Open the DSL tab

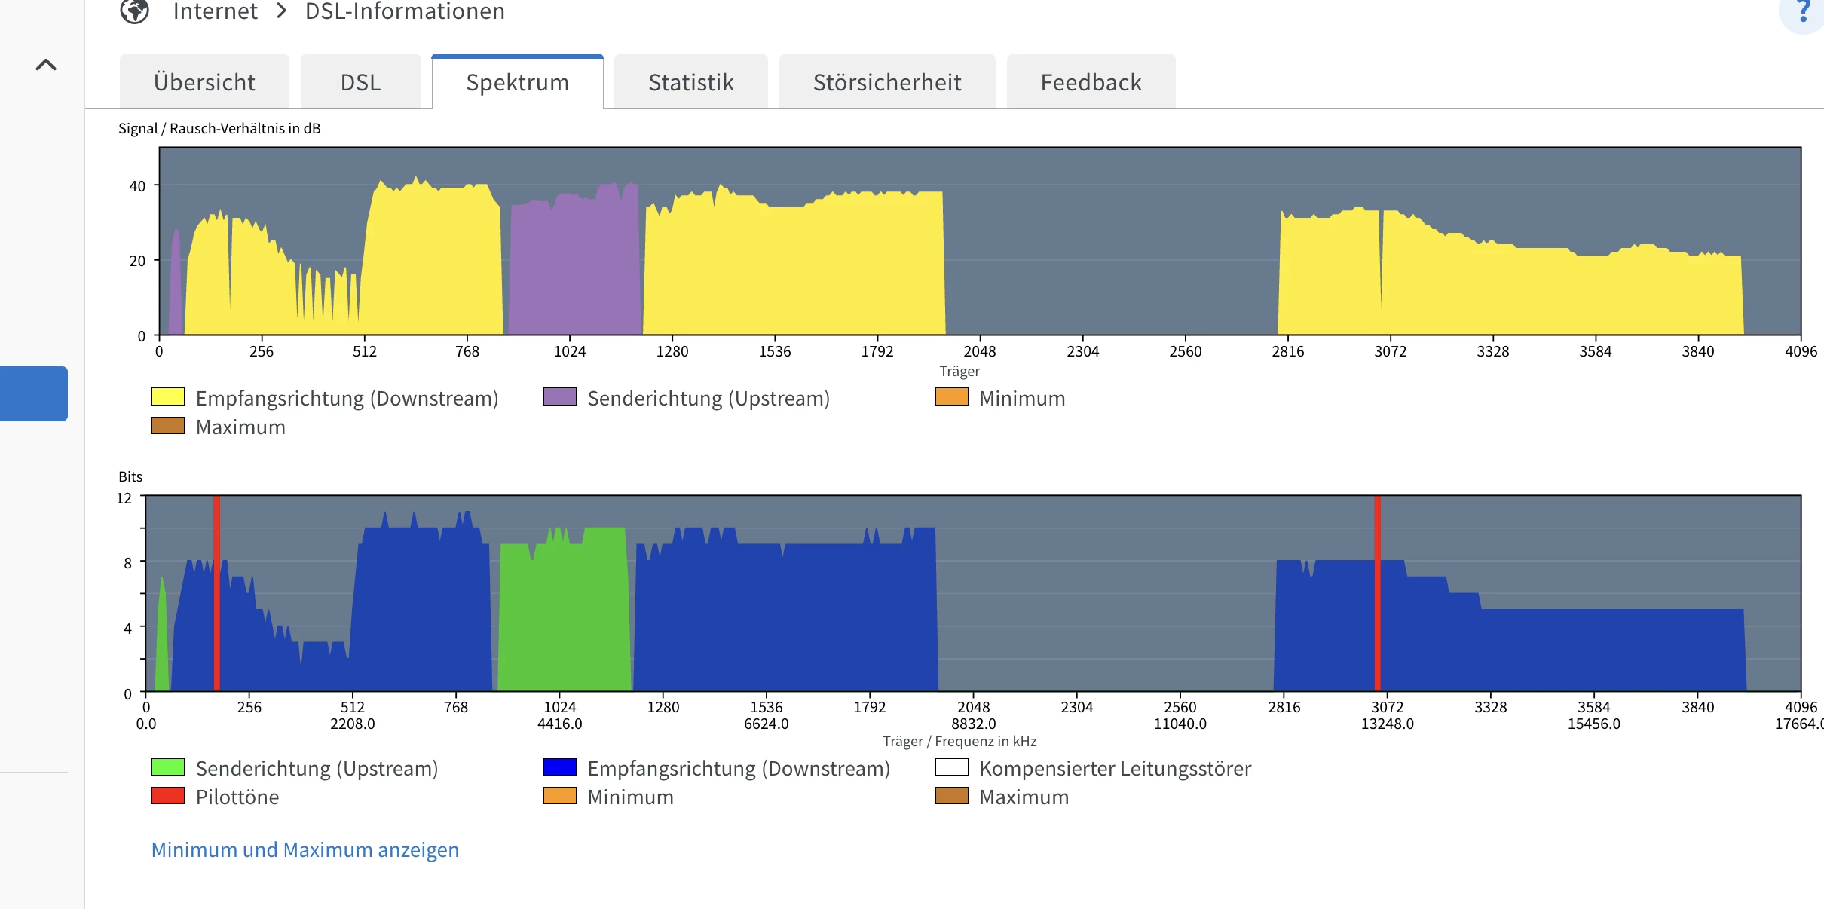[x=360, y=82]
